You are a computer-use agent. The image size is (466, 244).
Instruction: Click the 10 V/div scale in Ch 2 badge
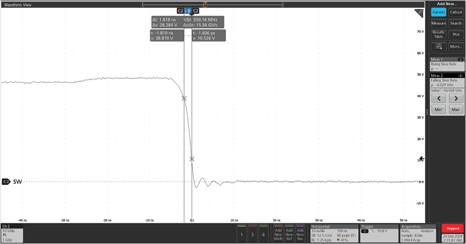[8, 231]
